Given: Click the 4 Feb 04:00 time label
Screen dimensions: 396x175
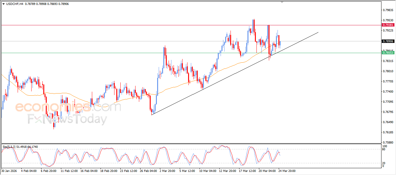Looking at the screenshot, I should pos(28,171).
